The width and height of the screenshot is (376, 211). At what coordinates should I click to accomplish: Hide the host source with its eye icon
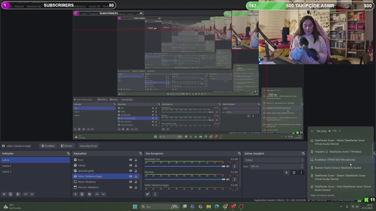(131, 160)
